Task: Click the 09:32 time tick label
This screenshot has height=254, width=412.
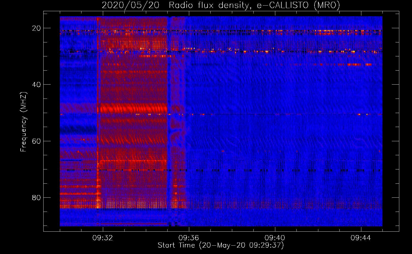Action: pos(103,238)
